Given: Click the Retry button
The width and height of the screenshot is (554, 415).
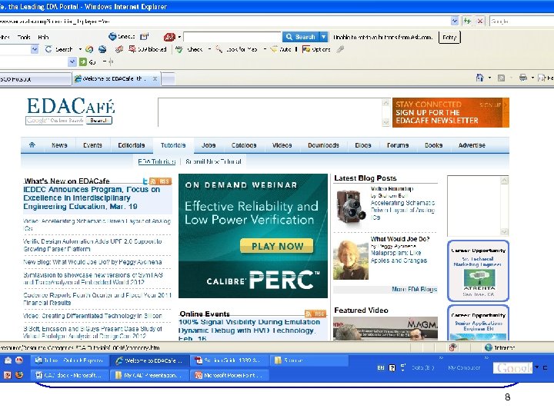Looking at the screenshot, I should [x=449, y=37].
